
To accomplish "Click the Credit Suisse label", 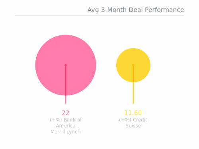I will (133, 123).
